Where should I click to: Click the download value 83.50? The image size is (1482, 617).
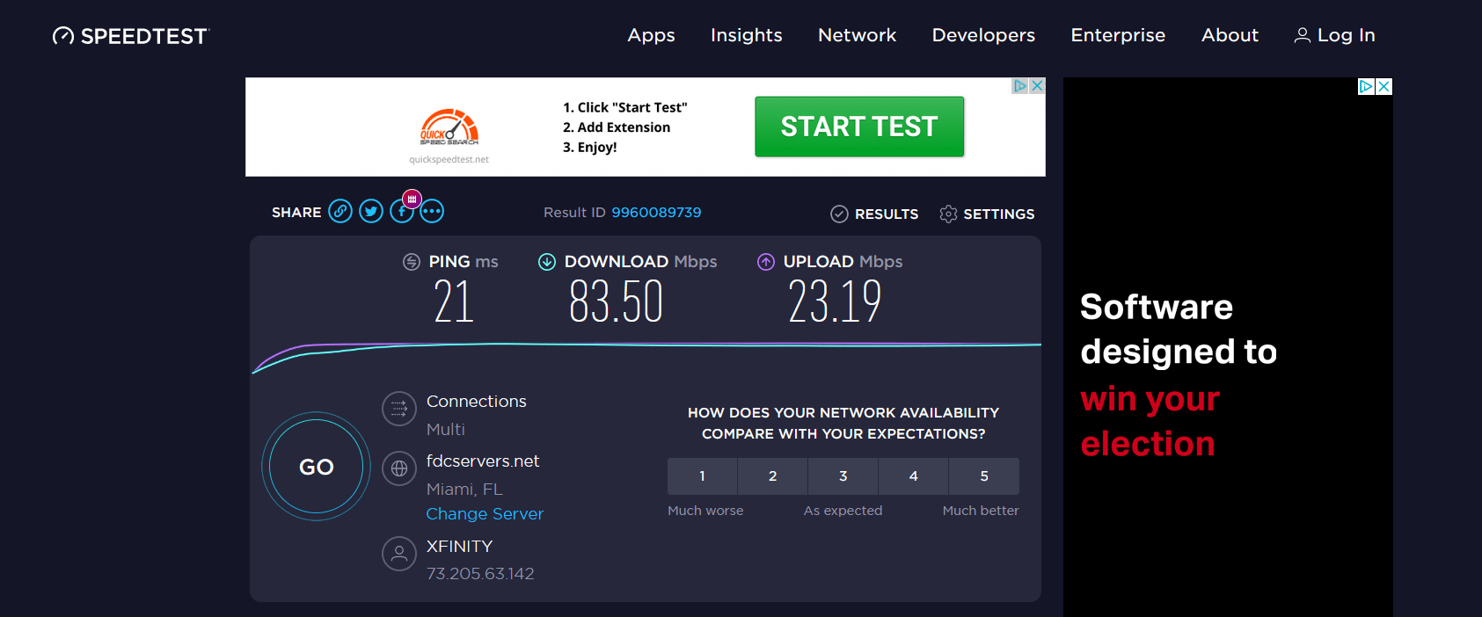click(616, 301)
